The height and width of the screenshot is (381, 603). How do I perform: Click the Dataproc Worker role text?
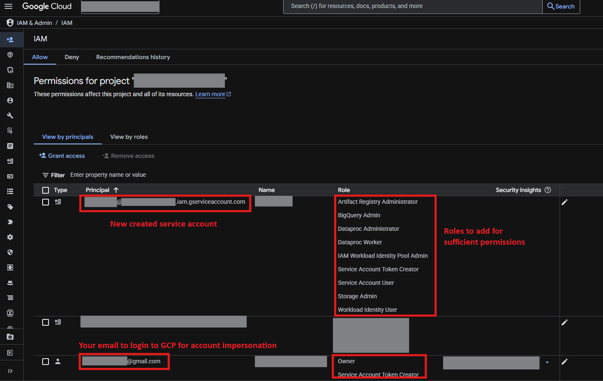point(360,242)
